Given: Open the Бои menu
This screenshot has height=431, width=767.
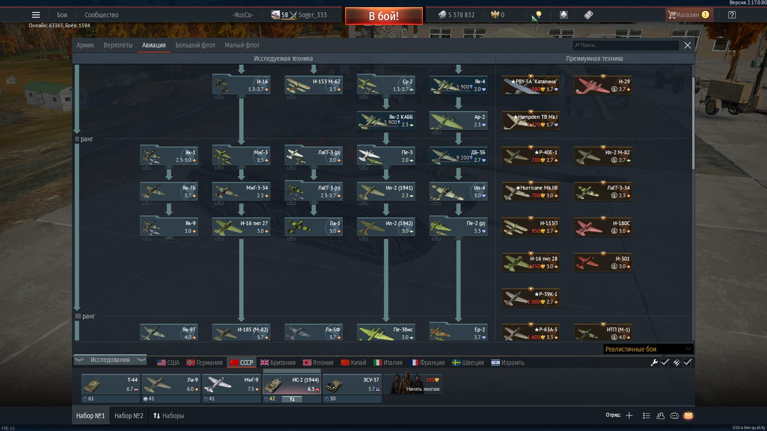Looking at the screenshot, I should click(62, 15).
